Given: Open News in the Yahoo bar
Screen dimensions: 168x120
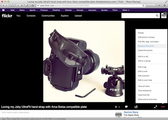Looking at the screenshot, I should [x=22, y=10].
